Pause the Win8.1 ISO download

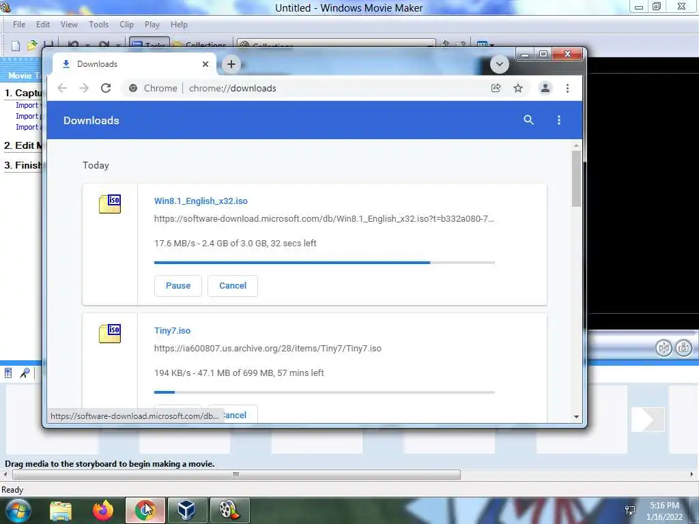coord(178,286)
